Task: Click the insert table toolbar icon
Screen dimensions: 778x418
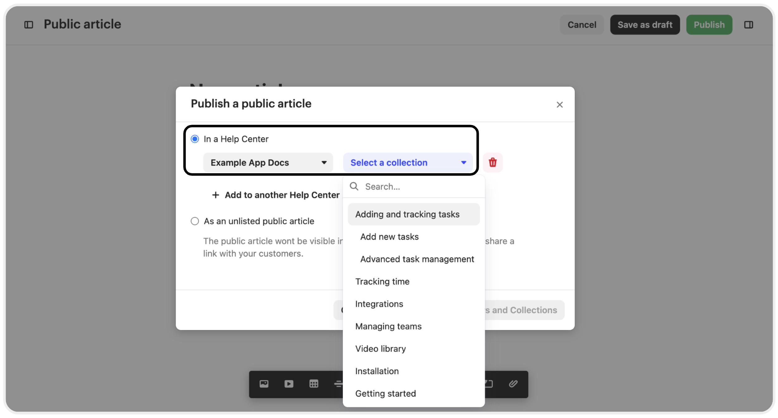Action: pos(314,384)
